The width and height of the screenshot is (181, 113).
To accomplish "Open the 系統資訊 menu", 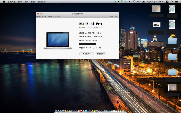I will pos(12,1).
